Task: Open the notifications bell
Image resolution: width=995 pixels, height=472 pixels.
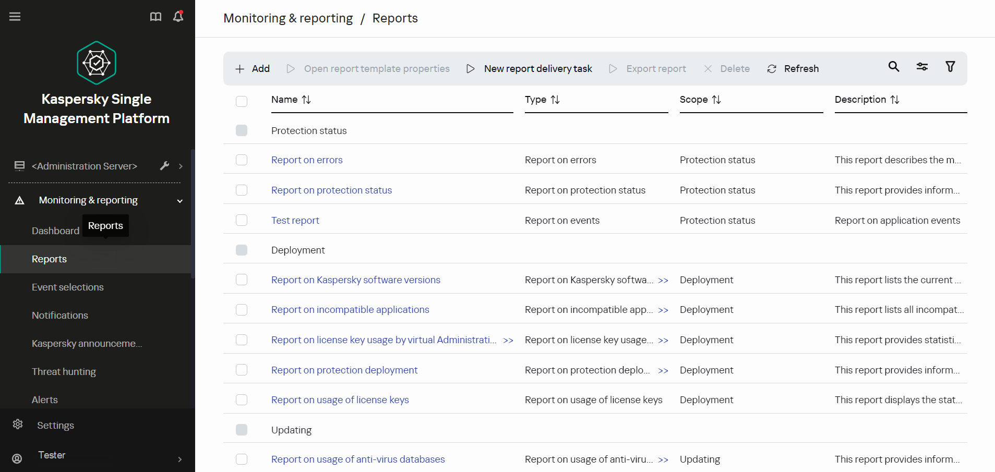Action: pyautogui.click(x=178, y=16)
